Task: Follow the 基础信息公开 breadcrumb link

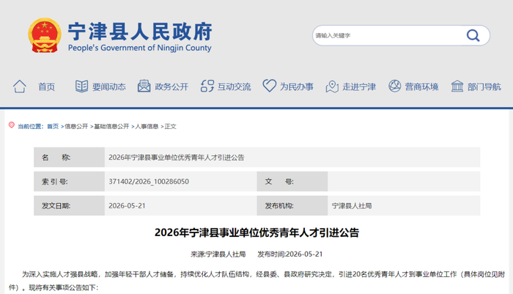Action: click(x=111, y=126)
